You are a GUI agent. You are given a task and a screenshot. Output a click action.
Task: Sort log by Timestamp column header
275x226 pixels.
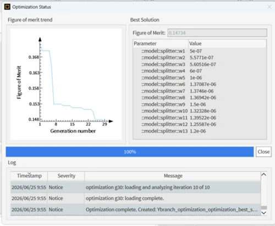29,176
